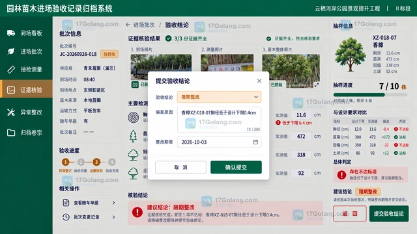Click step 3 证据核验 progress circle

(96, 162)
